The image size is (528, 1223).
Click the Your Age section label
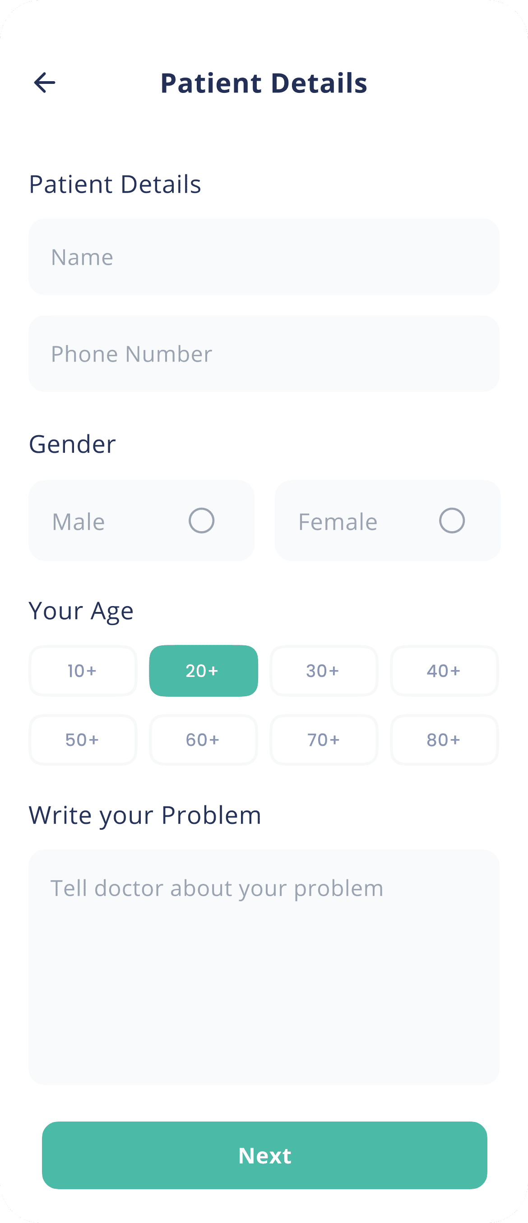pos(81,611)
